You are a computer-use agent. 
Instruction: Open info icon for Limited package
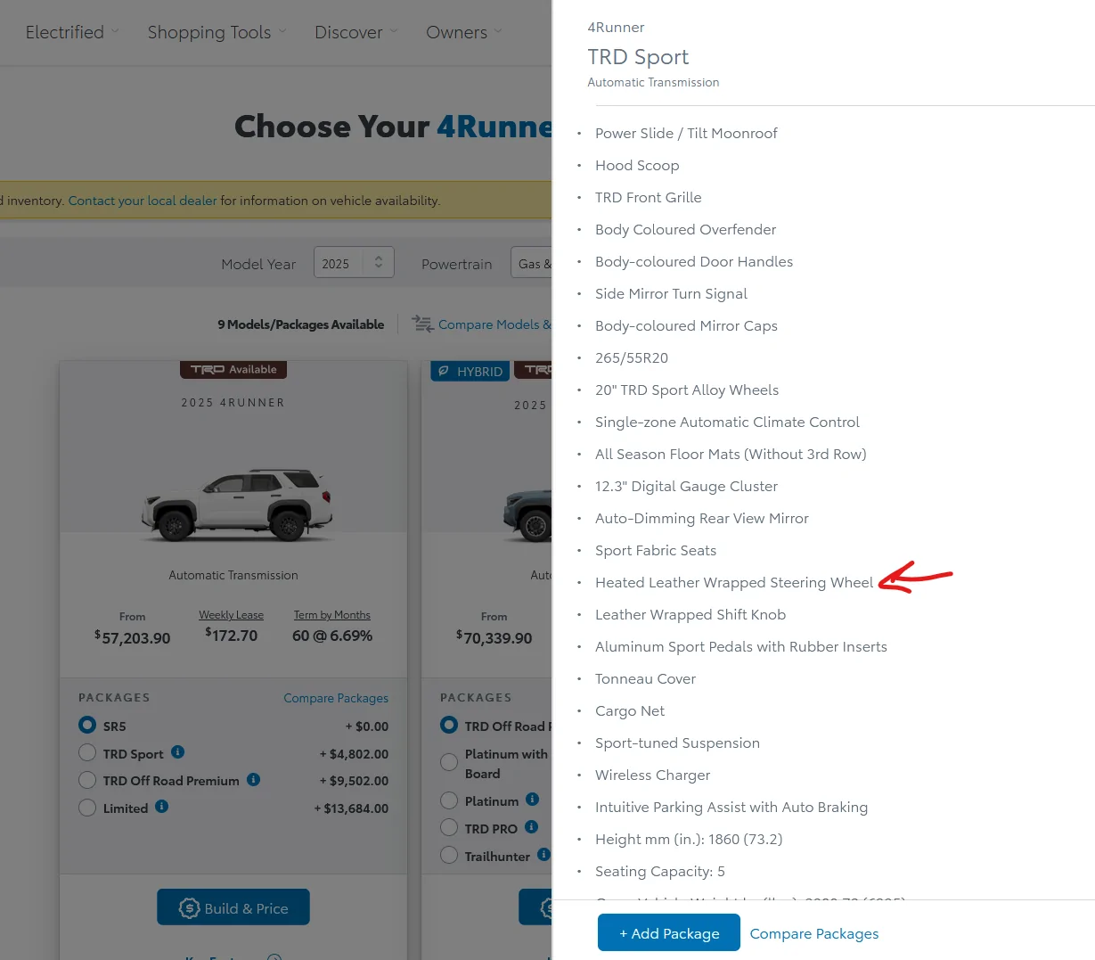(x=161, y=807)
